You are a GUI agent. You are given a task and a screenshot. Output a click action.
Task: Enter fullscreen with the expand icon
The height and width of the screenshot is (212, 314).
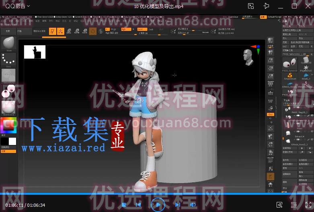(x=308, y=205)
